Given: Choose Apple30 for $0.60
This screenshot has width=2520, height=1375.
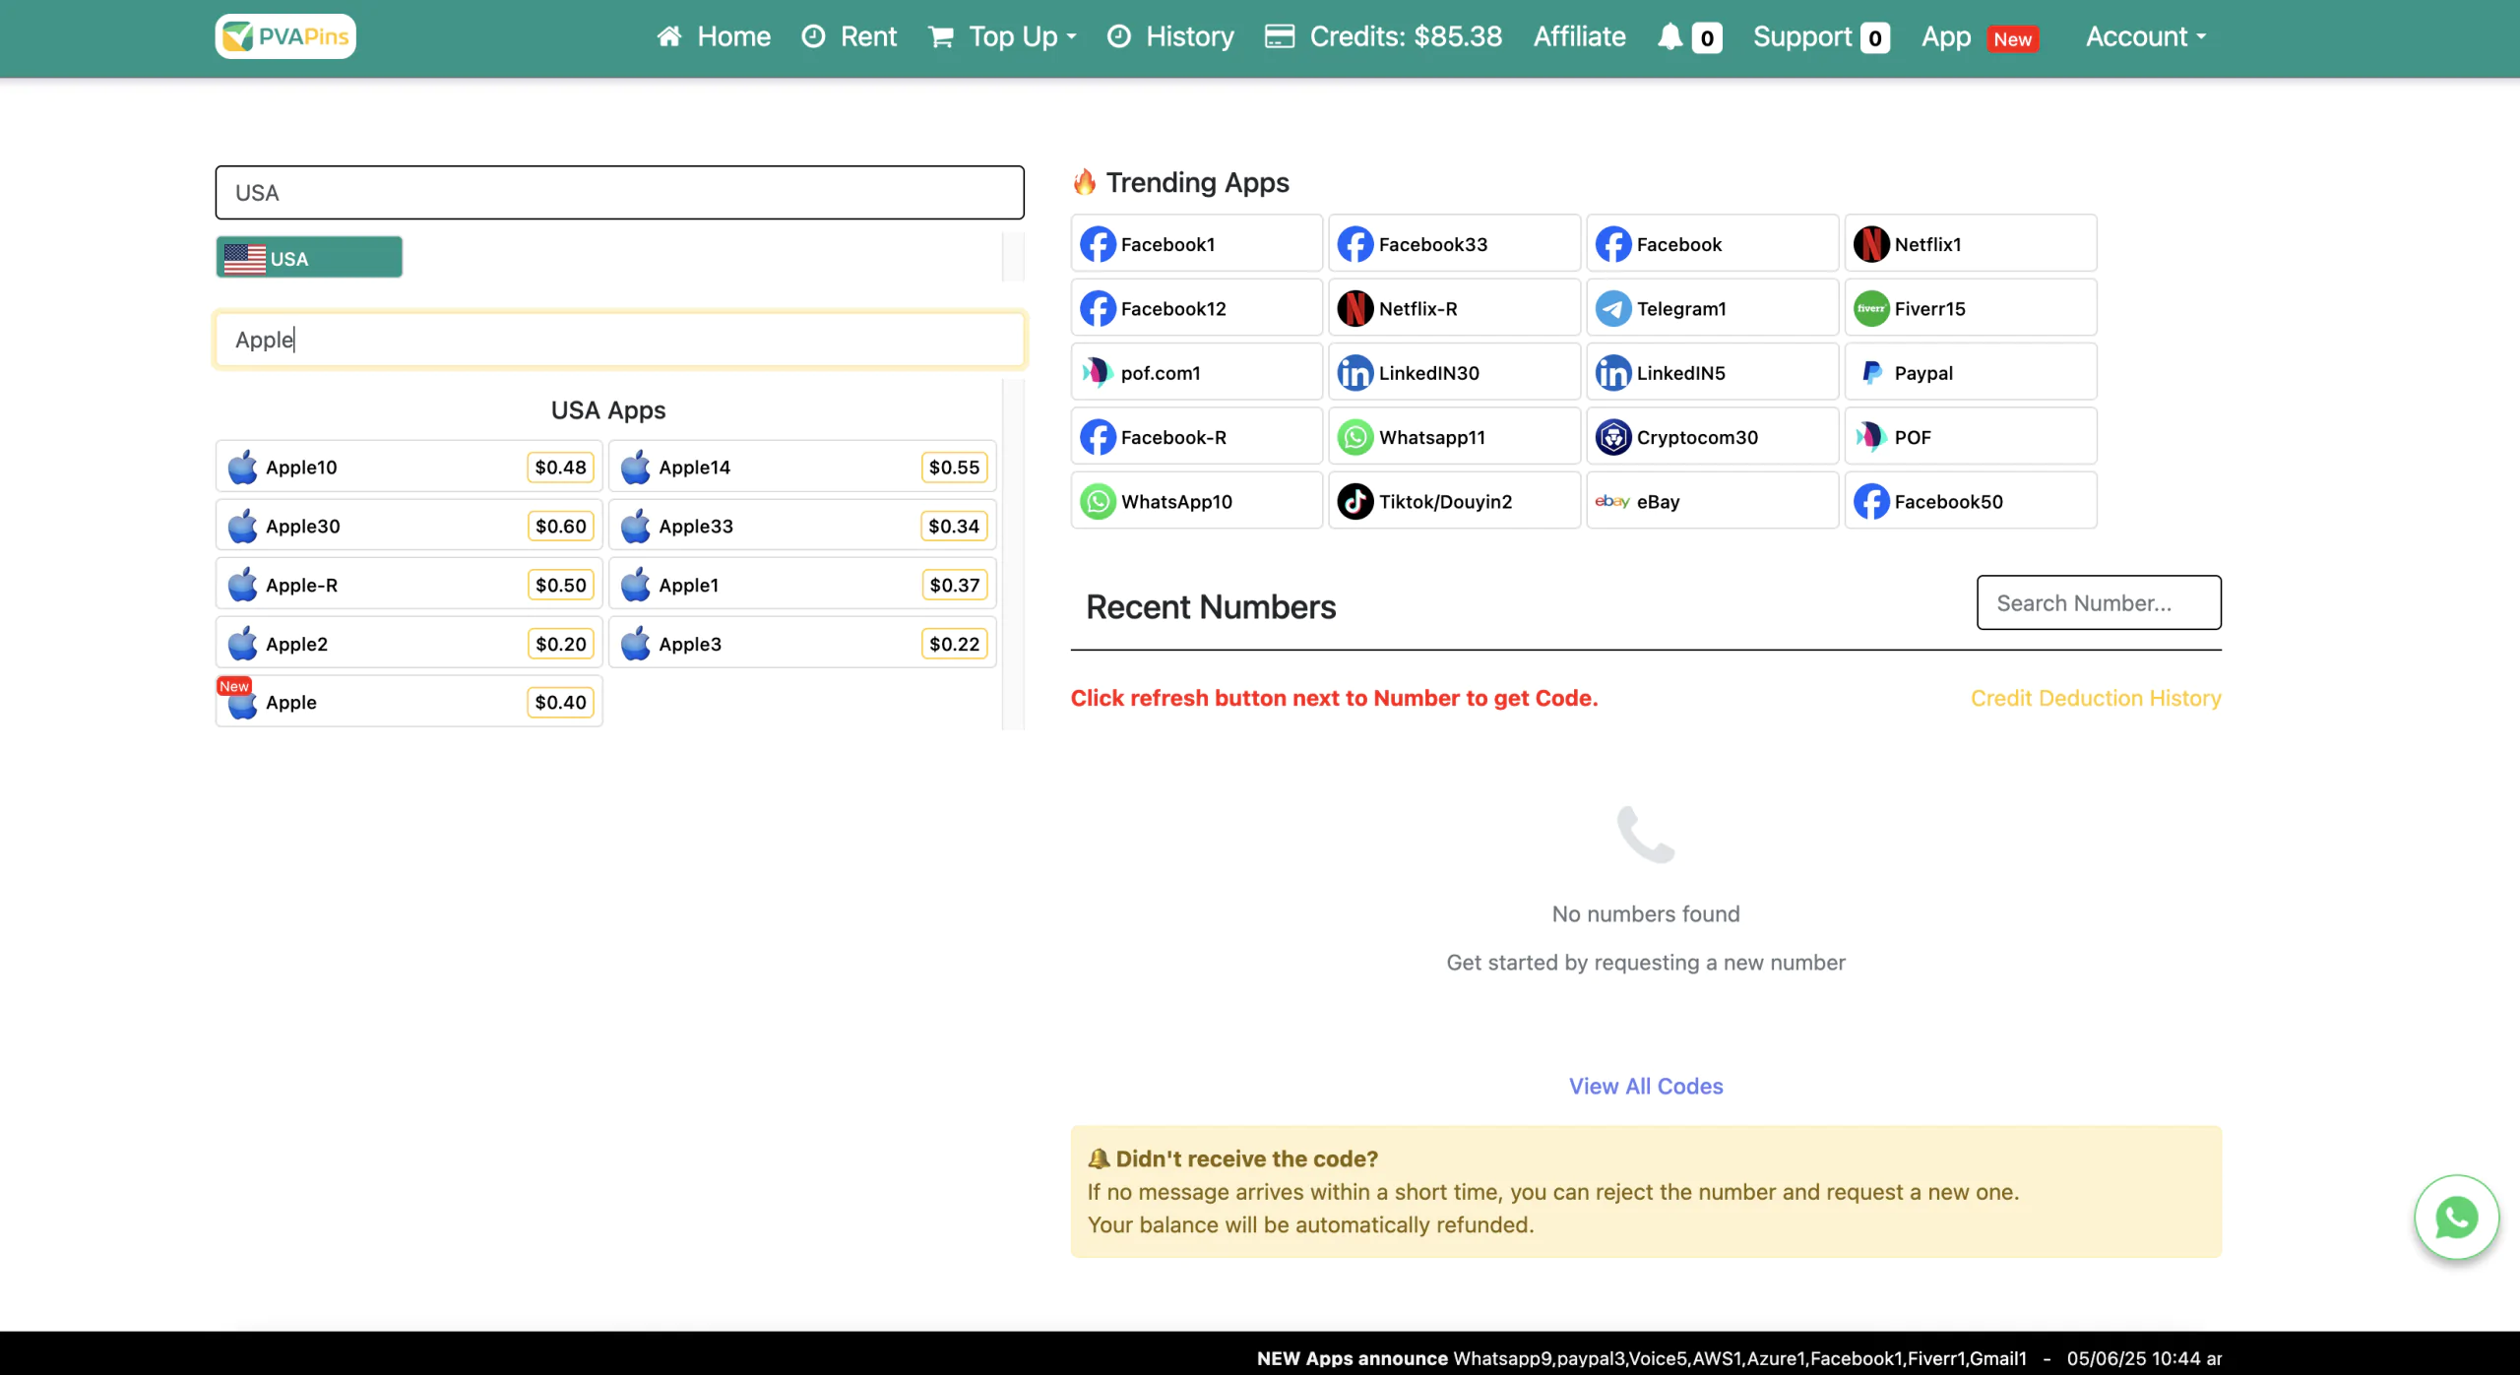Looking at the screenshot, I should (x=409, y=526).
